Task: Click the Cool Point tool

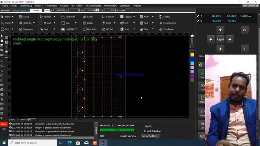Action: [x=89, y=29]
